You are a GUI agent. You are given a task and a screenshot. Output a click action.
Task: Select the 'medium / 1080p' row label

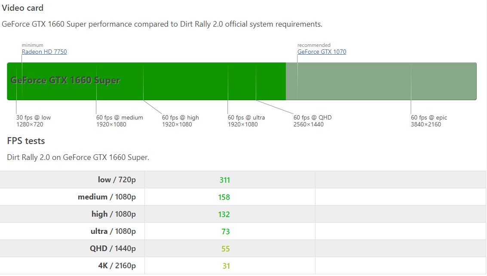107,197
